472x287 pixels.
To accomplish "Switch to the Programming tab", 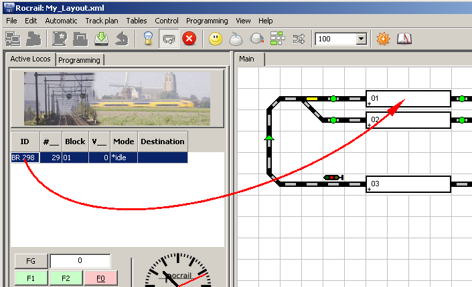I will (79, 60).
